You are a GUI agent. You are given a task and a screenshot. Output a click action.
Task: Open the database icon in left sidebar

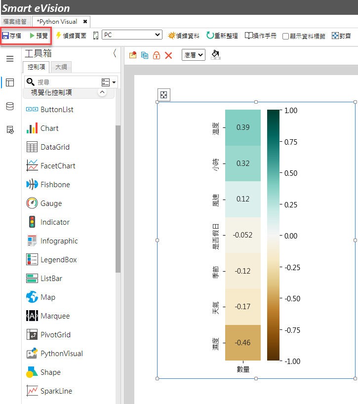[10, 106]
